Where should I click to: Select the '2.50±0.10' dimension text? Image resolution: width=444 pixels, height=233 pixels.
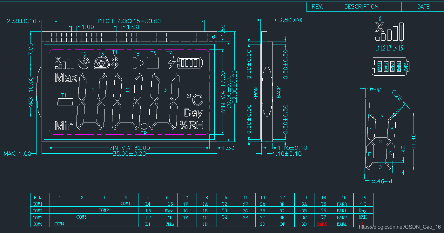tap(22, 21)
